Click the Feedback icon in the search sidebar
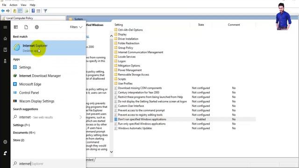The width and height of the screenshot is (299, 168). coord(5,153)
